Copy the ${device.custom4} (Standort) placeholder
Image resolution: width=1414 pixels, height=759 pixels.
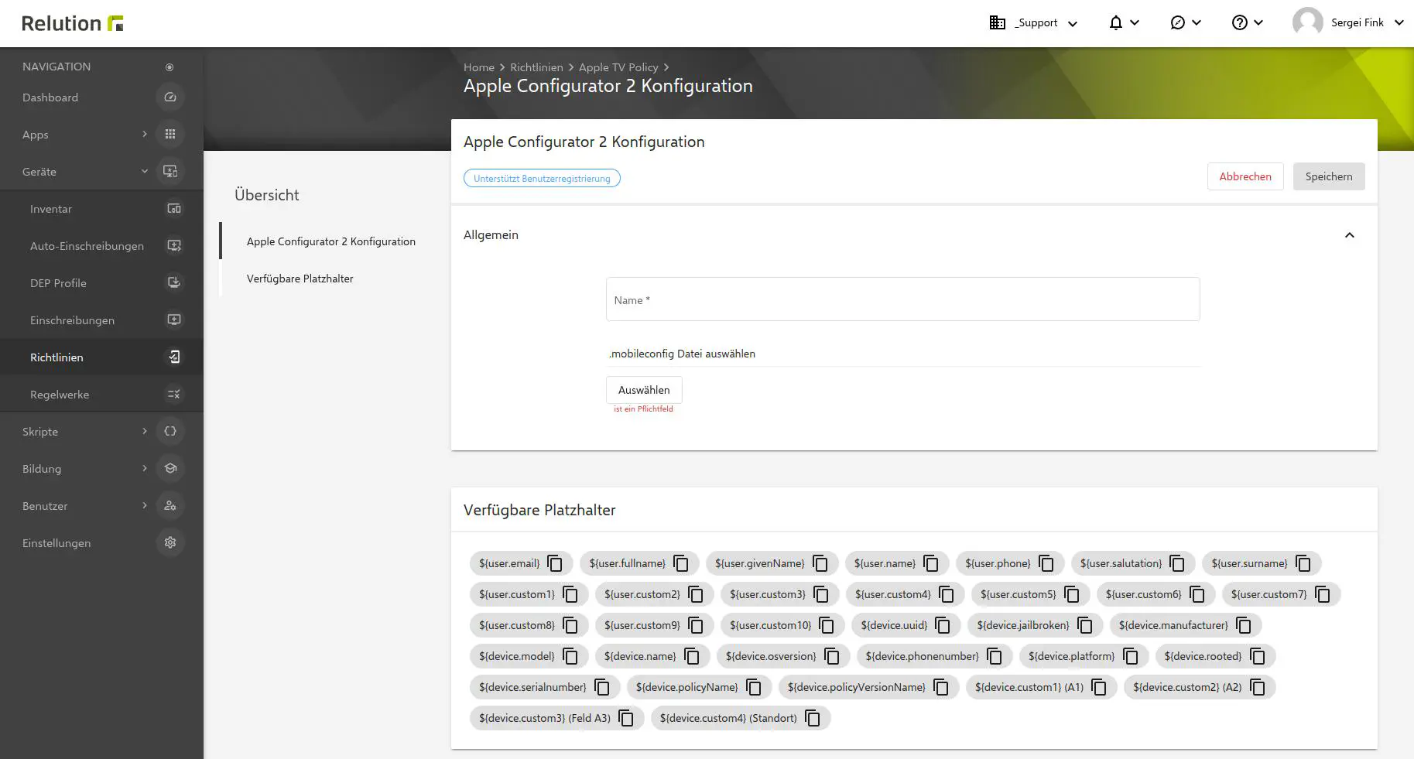click(x=813, y=718)
